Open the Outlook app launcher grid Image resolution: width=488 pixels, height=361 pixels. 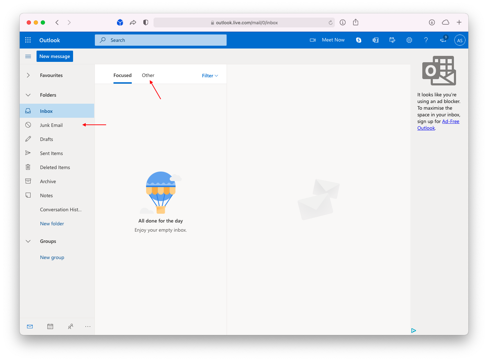tap(28, 40)
